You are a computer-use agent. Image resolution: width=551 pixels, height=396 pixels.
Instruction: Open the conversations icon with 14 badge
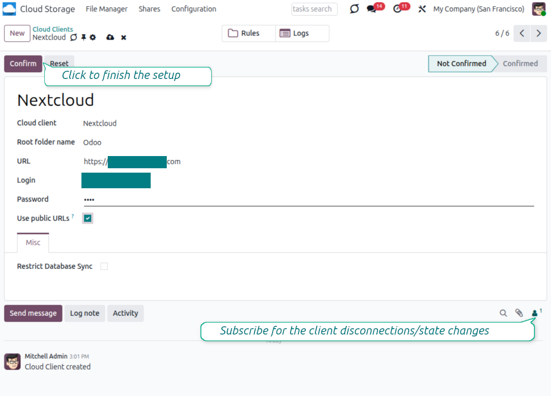[372, 9]
